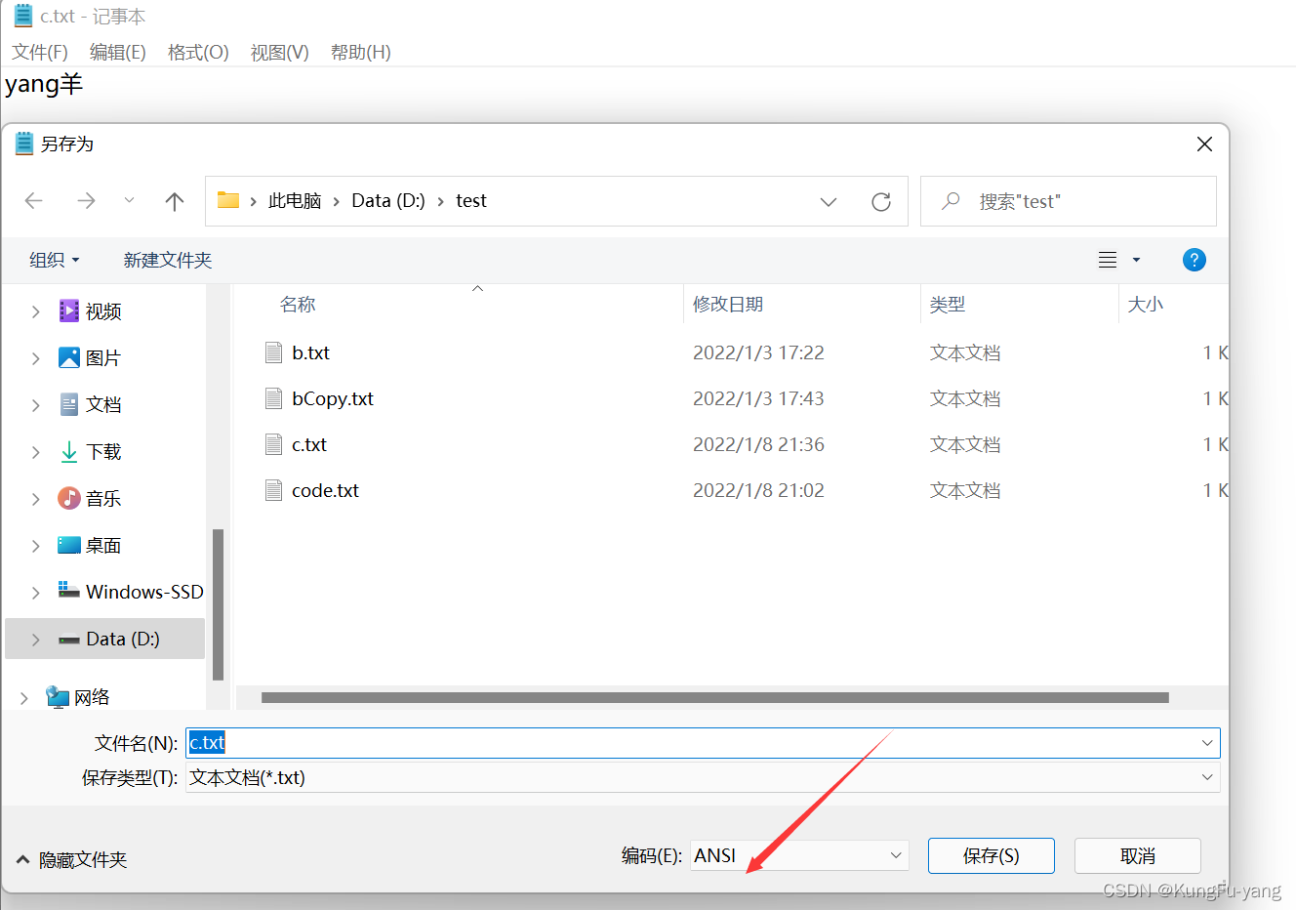This screenshot has width=1296, height=910.
Task: Expand the 音乐 tree node
Action: 36,499
